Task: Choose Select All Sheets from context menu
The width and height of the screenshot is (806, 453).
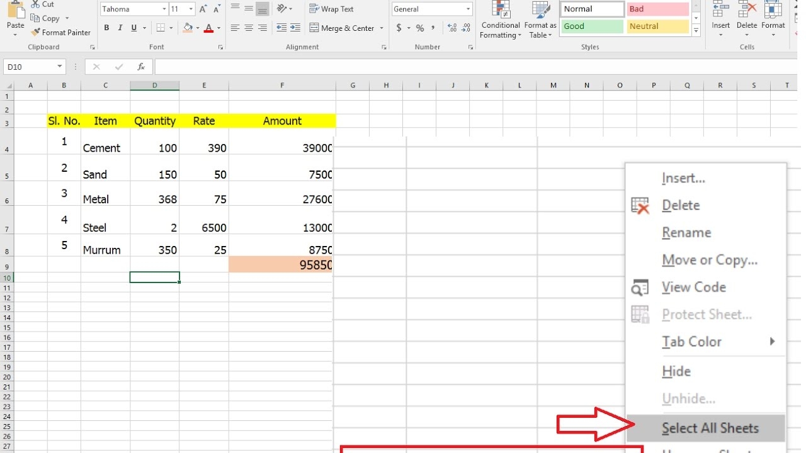Action: [x=710, y=428]
